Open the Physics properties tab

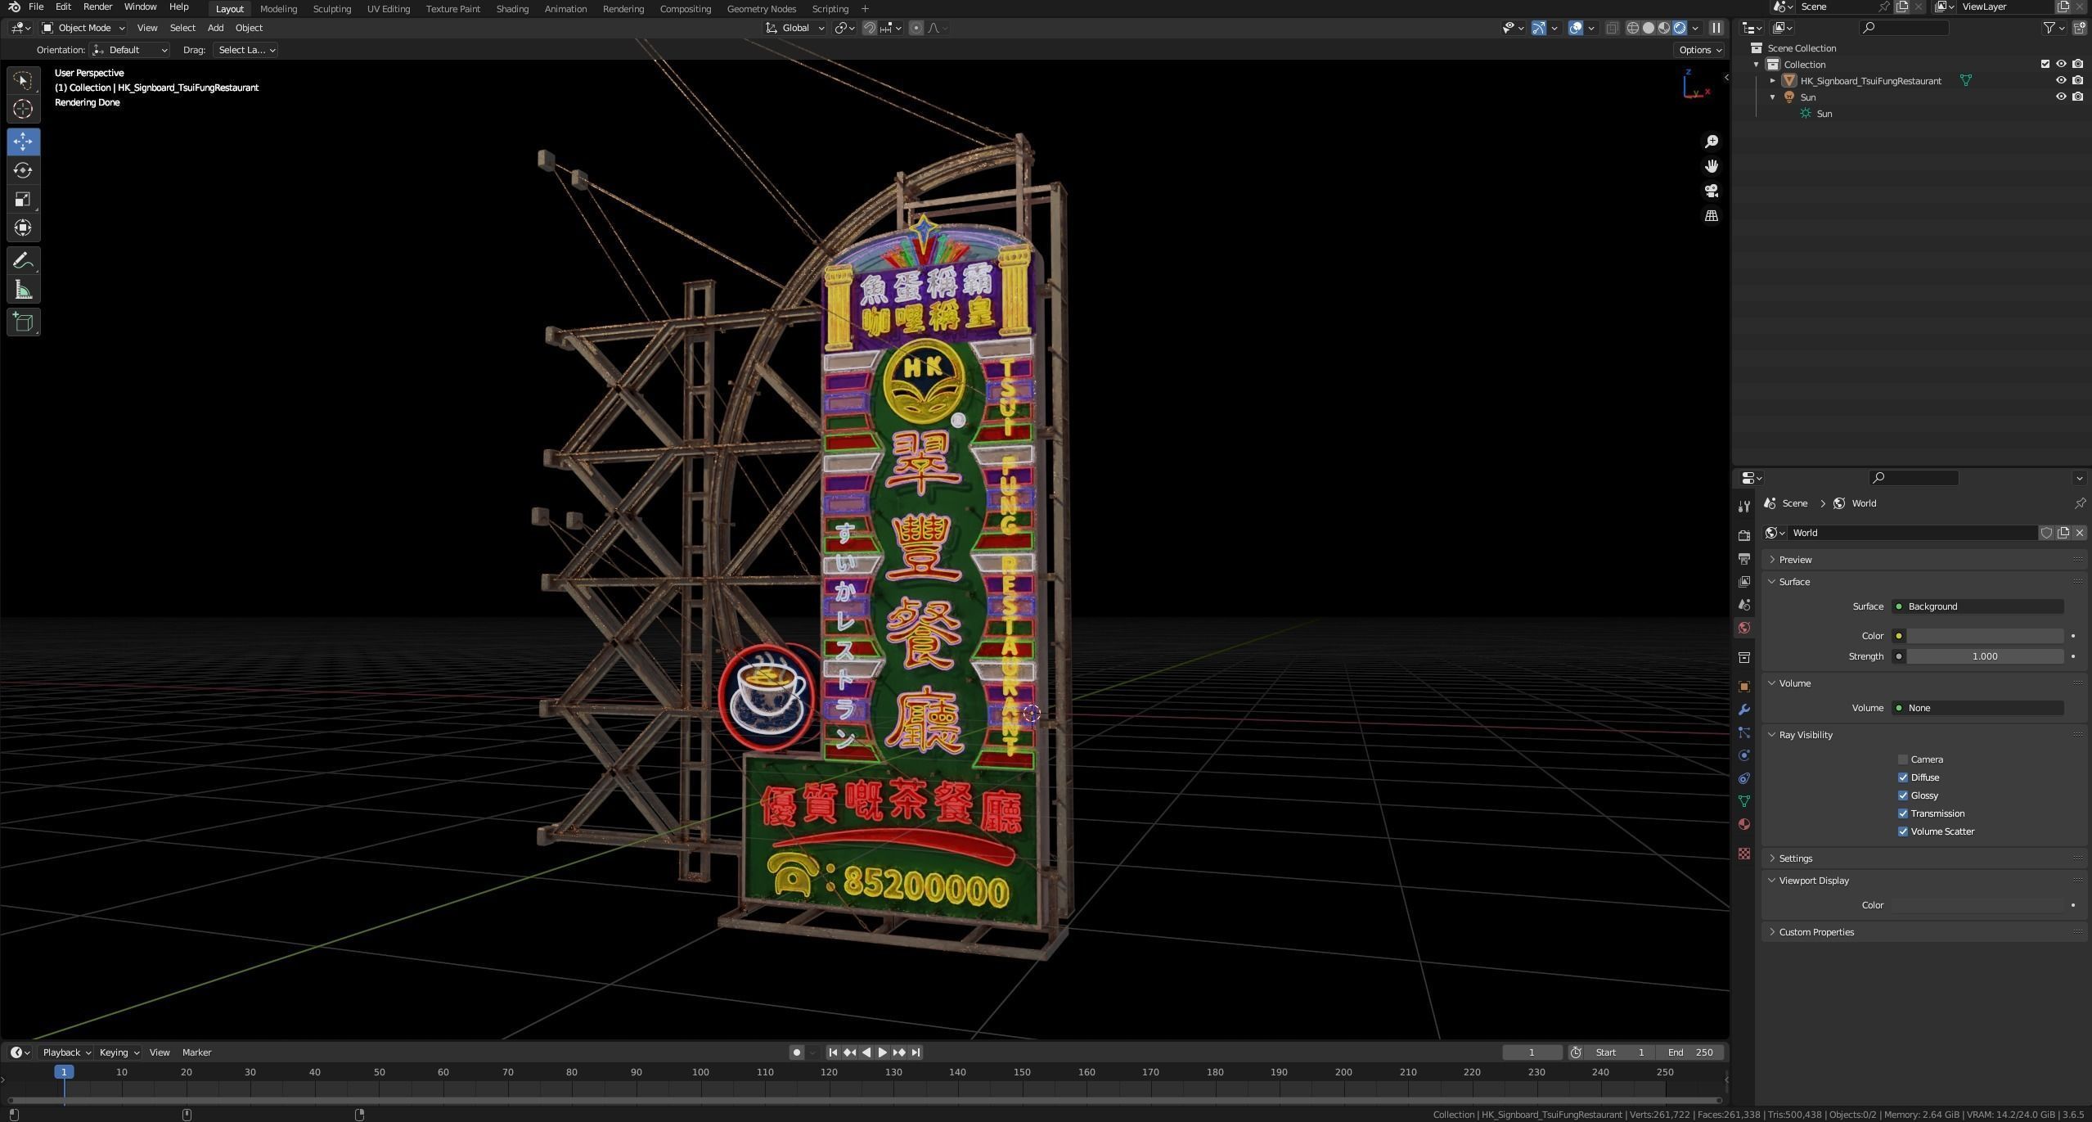coord(1743,755)
